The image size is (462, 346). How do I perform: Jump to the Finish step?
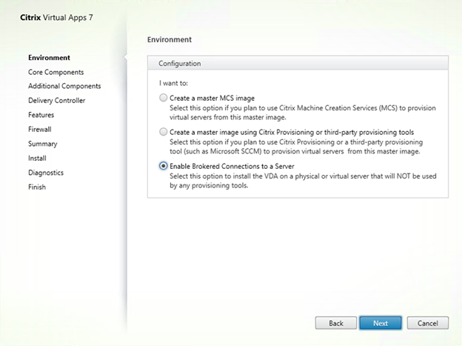point(37,187)
